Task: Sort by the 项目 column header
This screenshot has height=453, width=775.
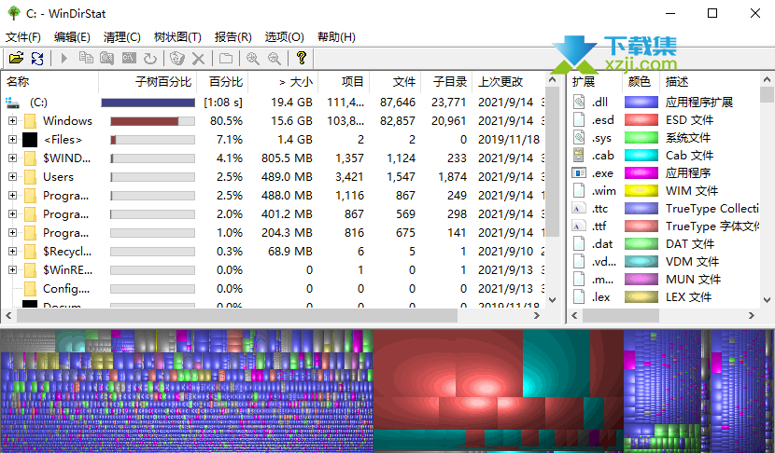Action: click(344, 82)
